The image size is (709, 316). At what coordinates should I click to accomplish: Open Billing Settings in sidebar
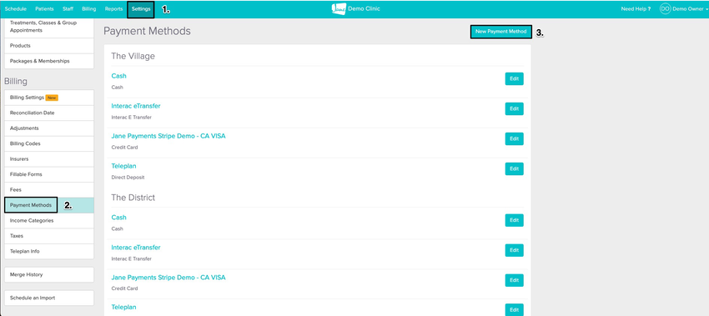point(49,98)
